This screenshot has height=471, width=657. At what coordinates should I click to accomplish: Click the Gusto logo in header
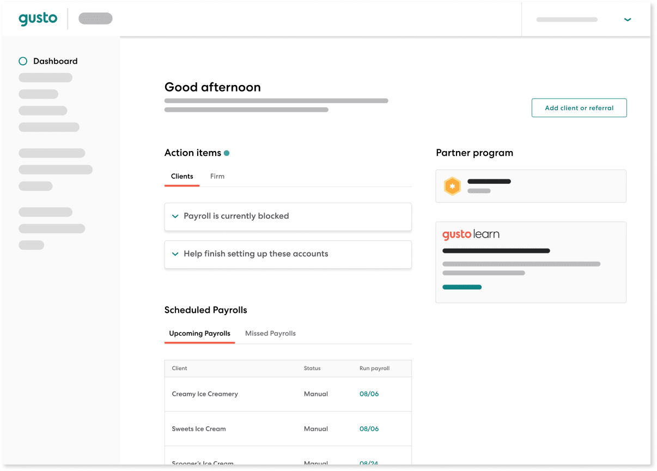point(38,19)
